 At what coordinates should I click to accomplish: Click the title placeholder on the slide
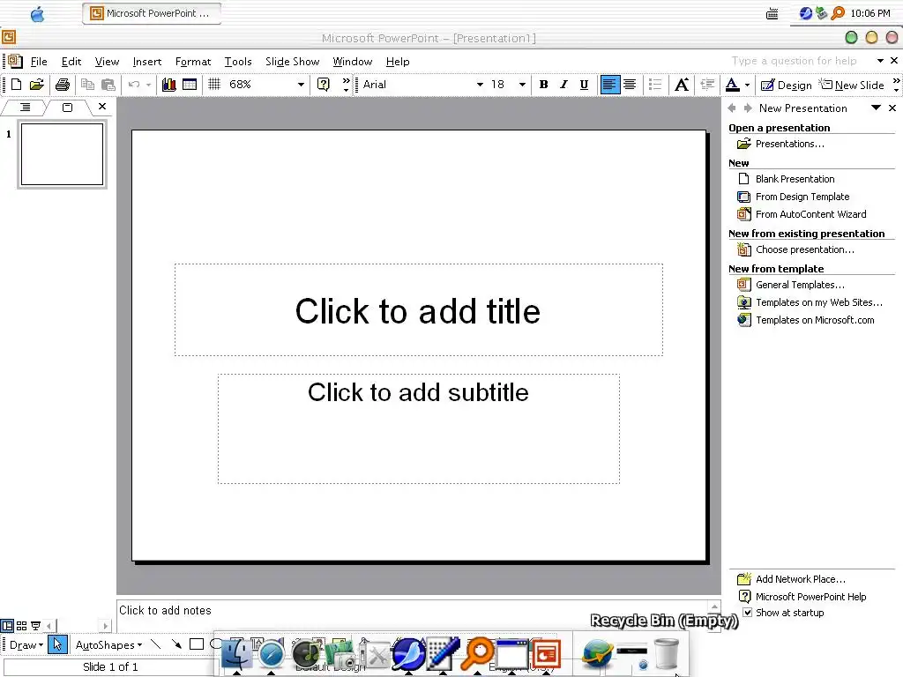419,310
